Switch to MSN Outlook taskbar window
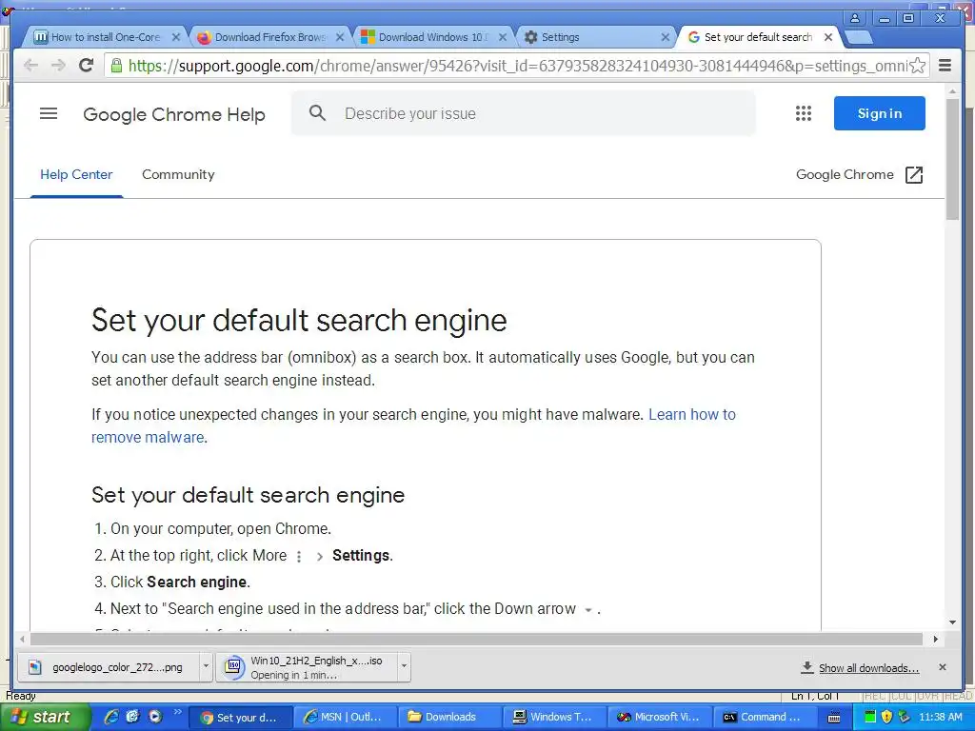Image resolution: width=975 pixels, height=731 pixels. [x=344, y=717]
